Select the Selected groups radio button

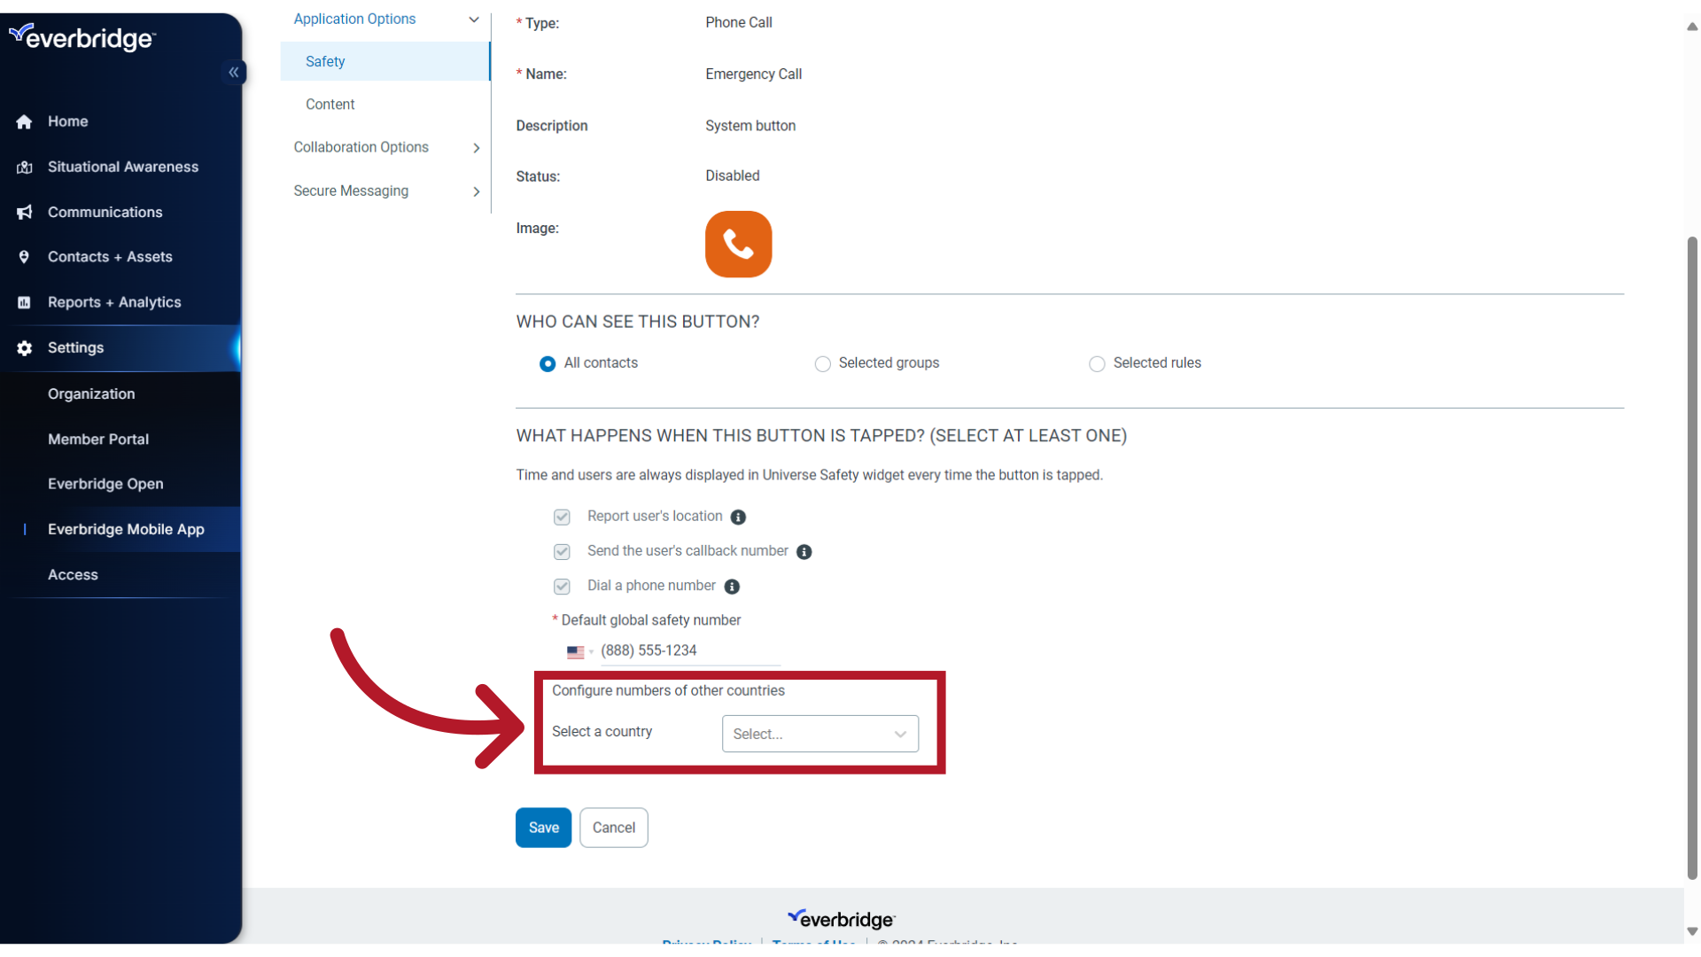pos(822,364)
